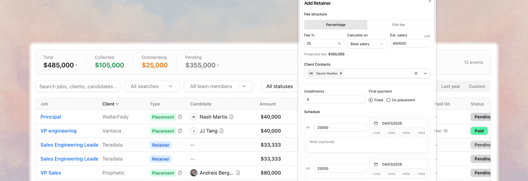Open the All team members dropdown
The width and height of the screenshot is (528, 181).
(x=218, y=86)
